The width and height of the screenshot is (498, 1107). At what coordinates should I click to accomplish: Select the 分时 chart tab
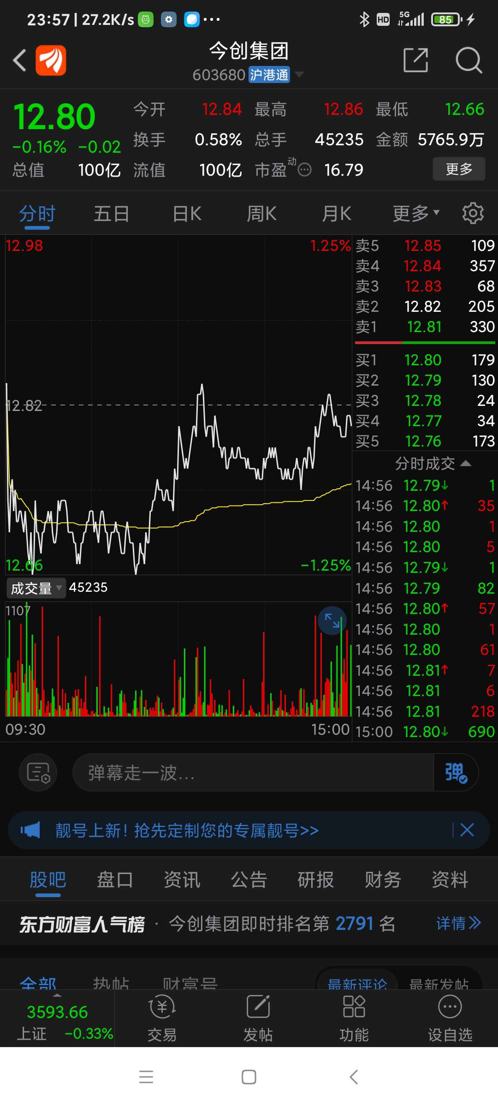(x=37, y=214)
